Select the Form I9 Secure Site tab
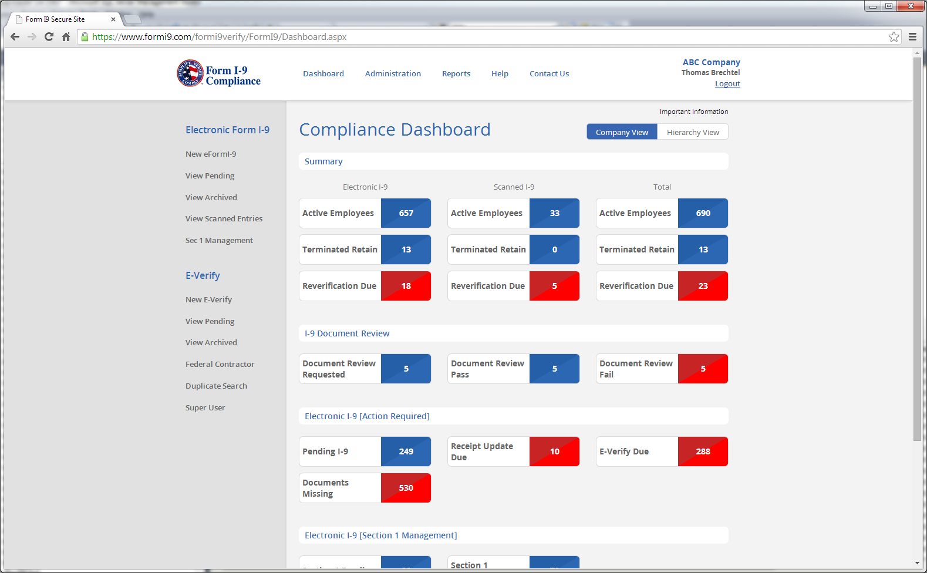This screenshot has height=573, width=927. coord(63,19)
